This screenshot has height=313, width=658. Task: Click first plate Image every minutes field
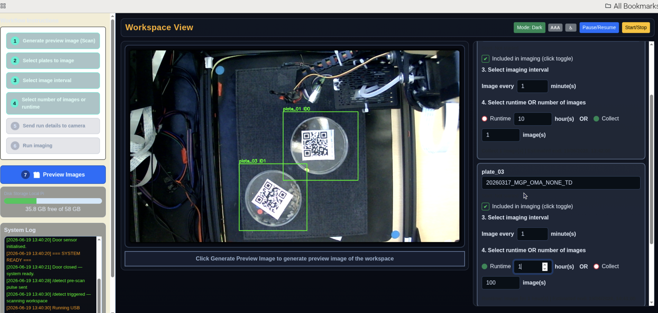click(532, 86)
